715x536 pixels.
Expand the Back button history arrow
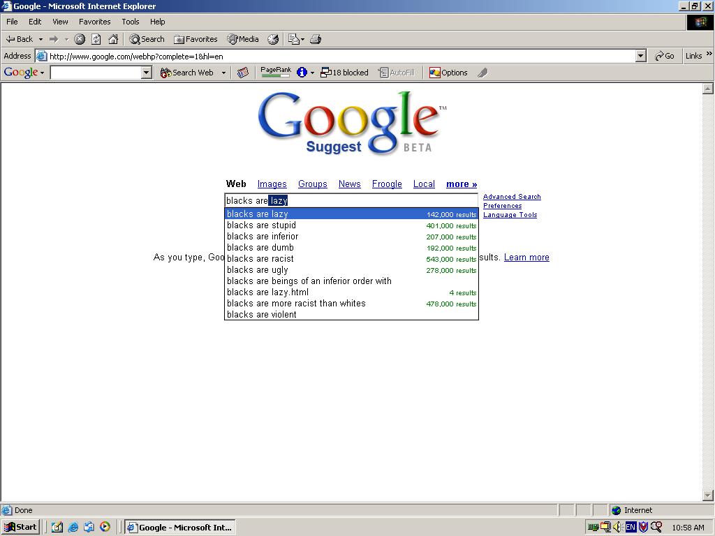coord(40,39)
